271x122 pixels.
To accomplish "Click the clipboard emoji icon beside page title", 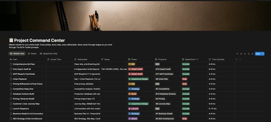I will (11, 40).
